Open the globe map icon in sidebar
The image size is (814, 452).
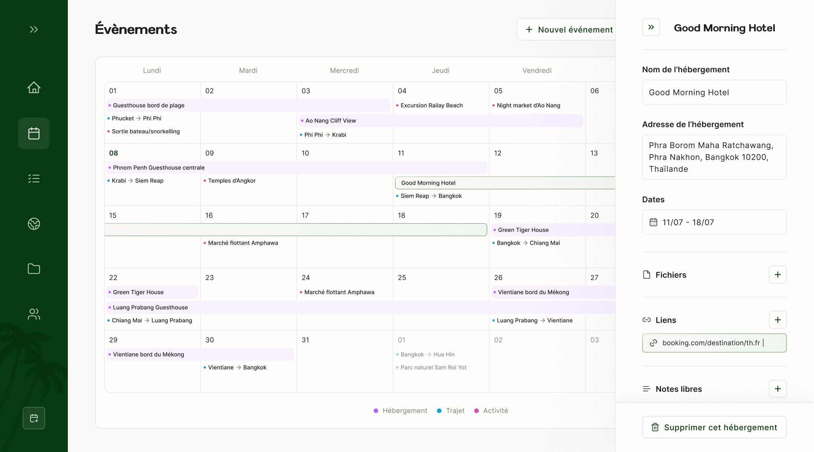pos(34,224)
